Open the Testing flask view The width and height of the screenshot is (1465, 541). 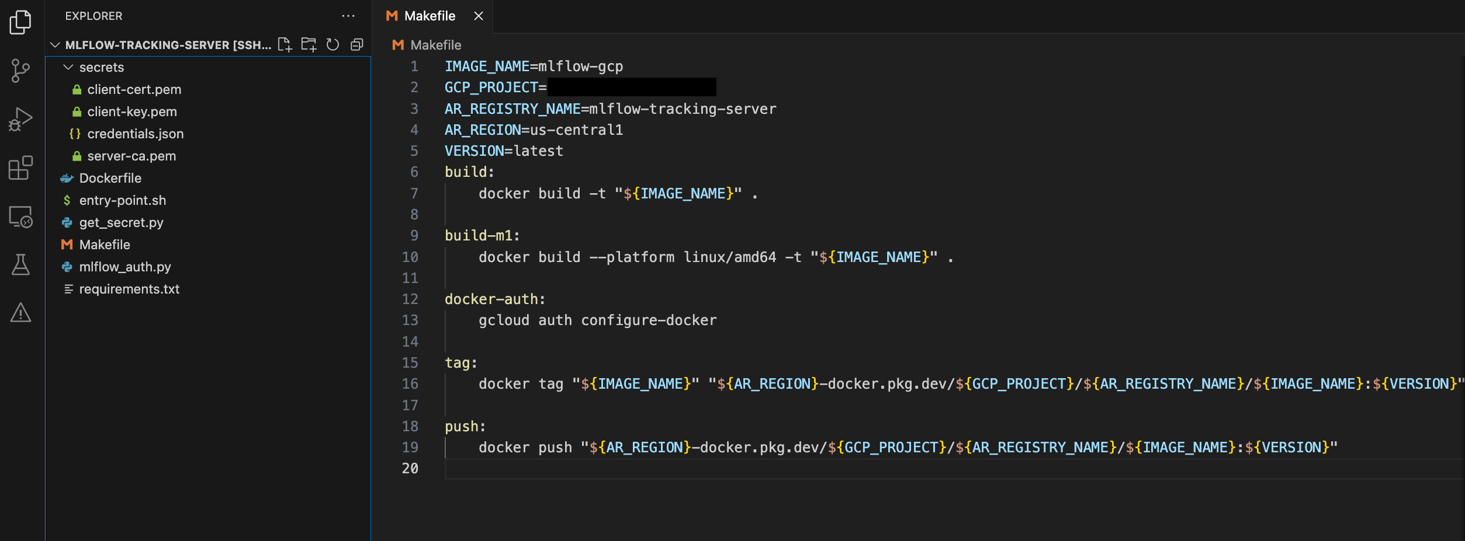(x=20, y=264)
